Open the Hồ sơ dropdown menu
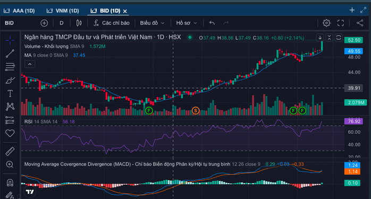 [x=187, y=23]
